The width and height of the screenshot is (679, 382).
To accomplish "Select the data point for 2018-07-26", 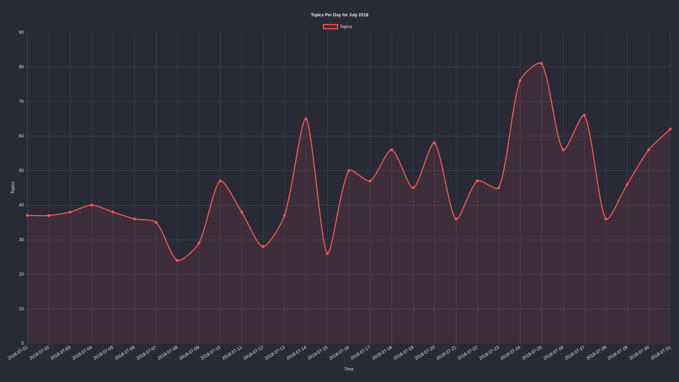I will pos(563,150).
